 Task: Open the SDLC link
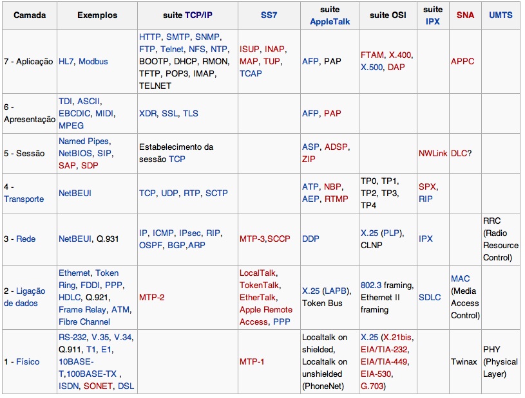coord(430,297)
